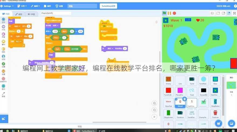Open the Pen extension category

coord(3,94)
